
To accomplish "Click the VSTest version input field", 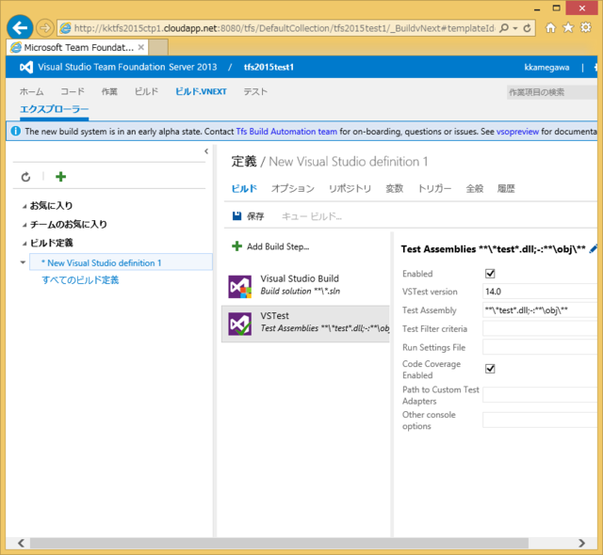I will point(540,292).
